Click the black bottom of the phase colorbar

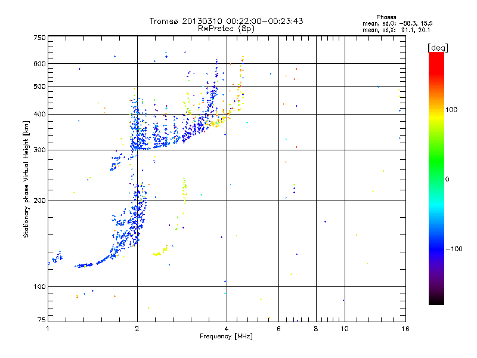point(436,301)
